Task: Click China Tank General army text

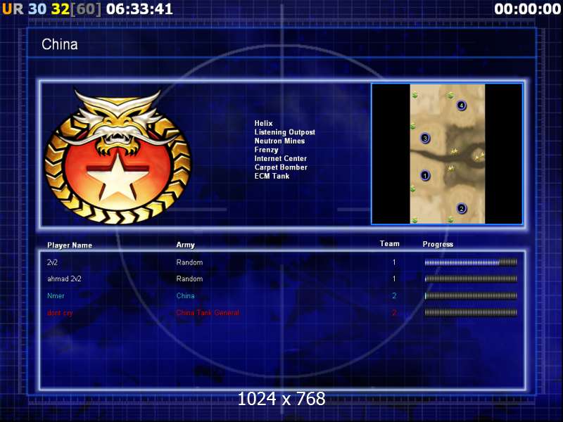Action: click(x=208, y=312)
